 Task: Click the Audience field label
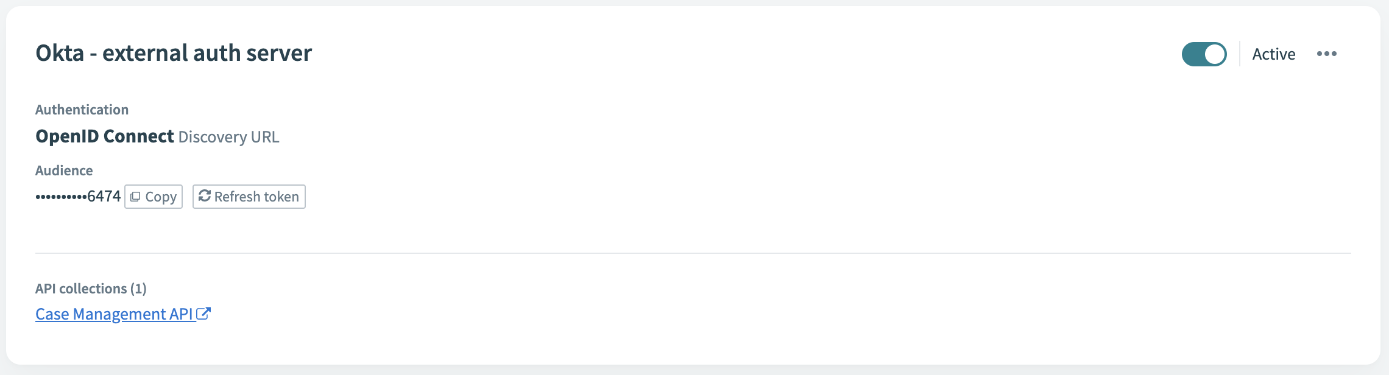[64, 170]
